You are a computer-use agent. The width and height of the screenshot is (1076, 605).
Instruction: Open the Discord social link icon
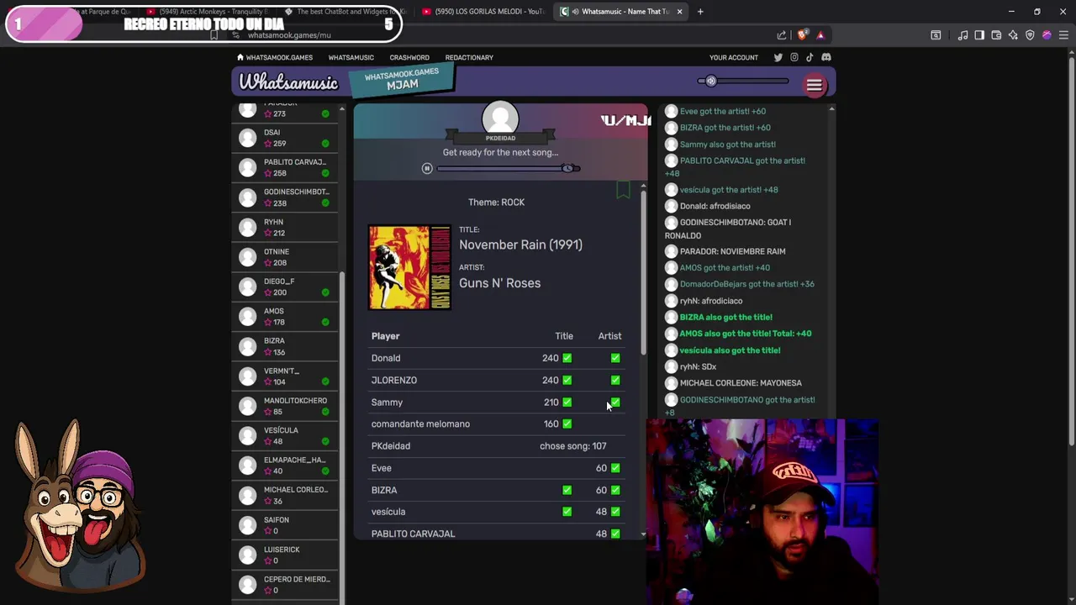[x=826, y=57]
